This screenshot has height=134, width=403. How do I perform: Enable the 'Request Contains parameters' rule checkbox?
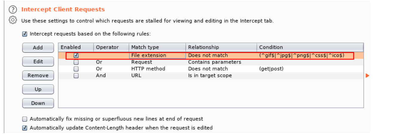pos(76,62)
